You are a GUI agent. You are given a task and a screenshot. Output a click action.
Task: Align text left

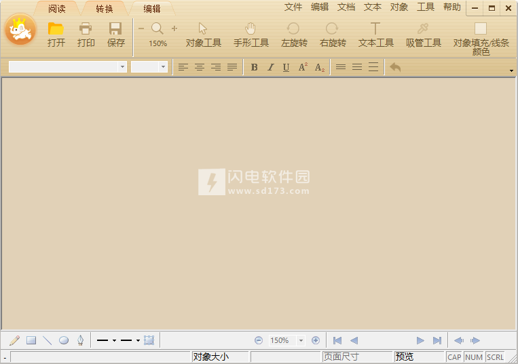click(183, 67)
